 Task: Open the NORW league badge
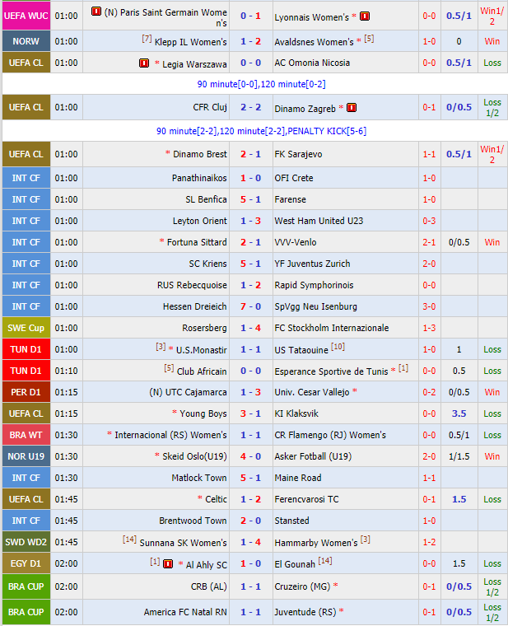[x=26, y=41]
